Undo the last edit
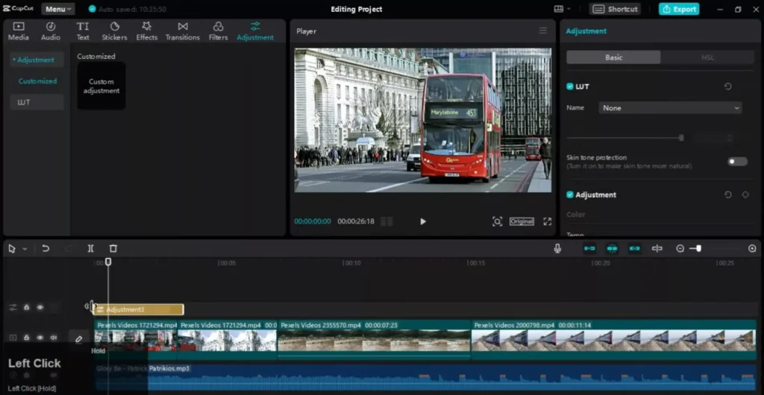The image size is (764, 395). [x=46, y=249]
